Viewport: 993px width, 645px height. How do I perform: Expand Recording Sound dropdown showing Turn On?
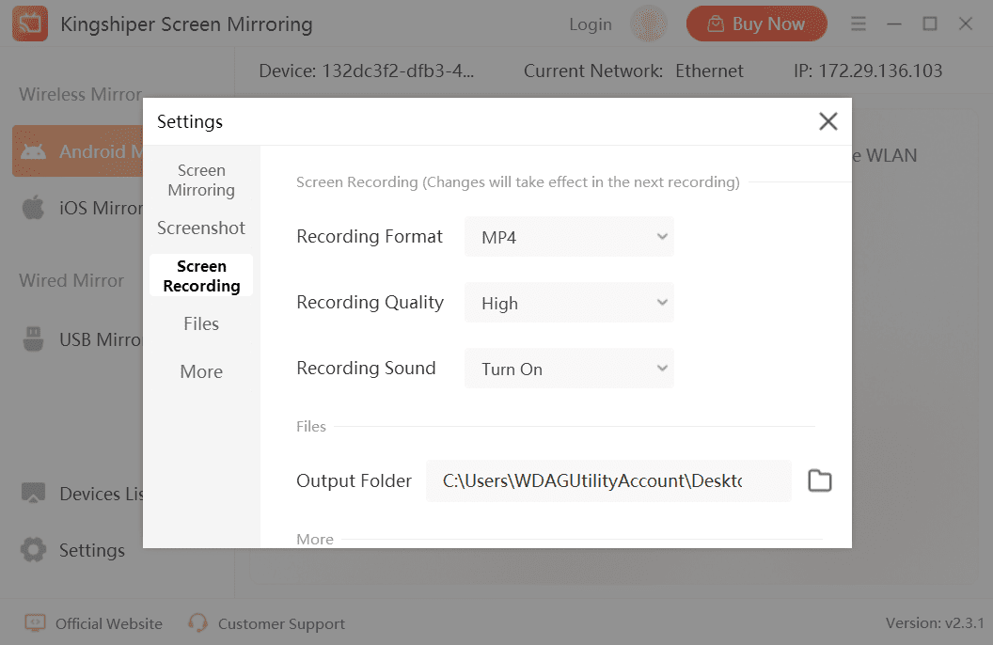[569, 369]
